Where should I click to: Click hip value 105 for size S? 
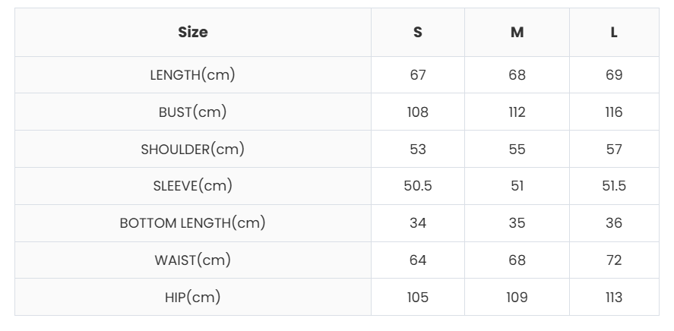[x=418, y=298]
